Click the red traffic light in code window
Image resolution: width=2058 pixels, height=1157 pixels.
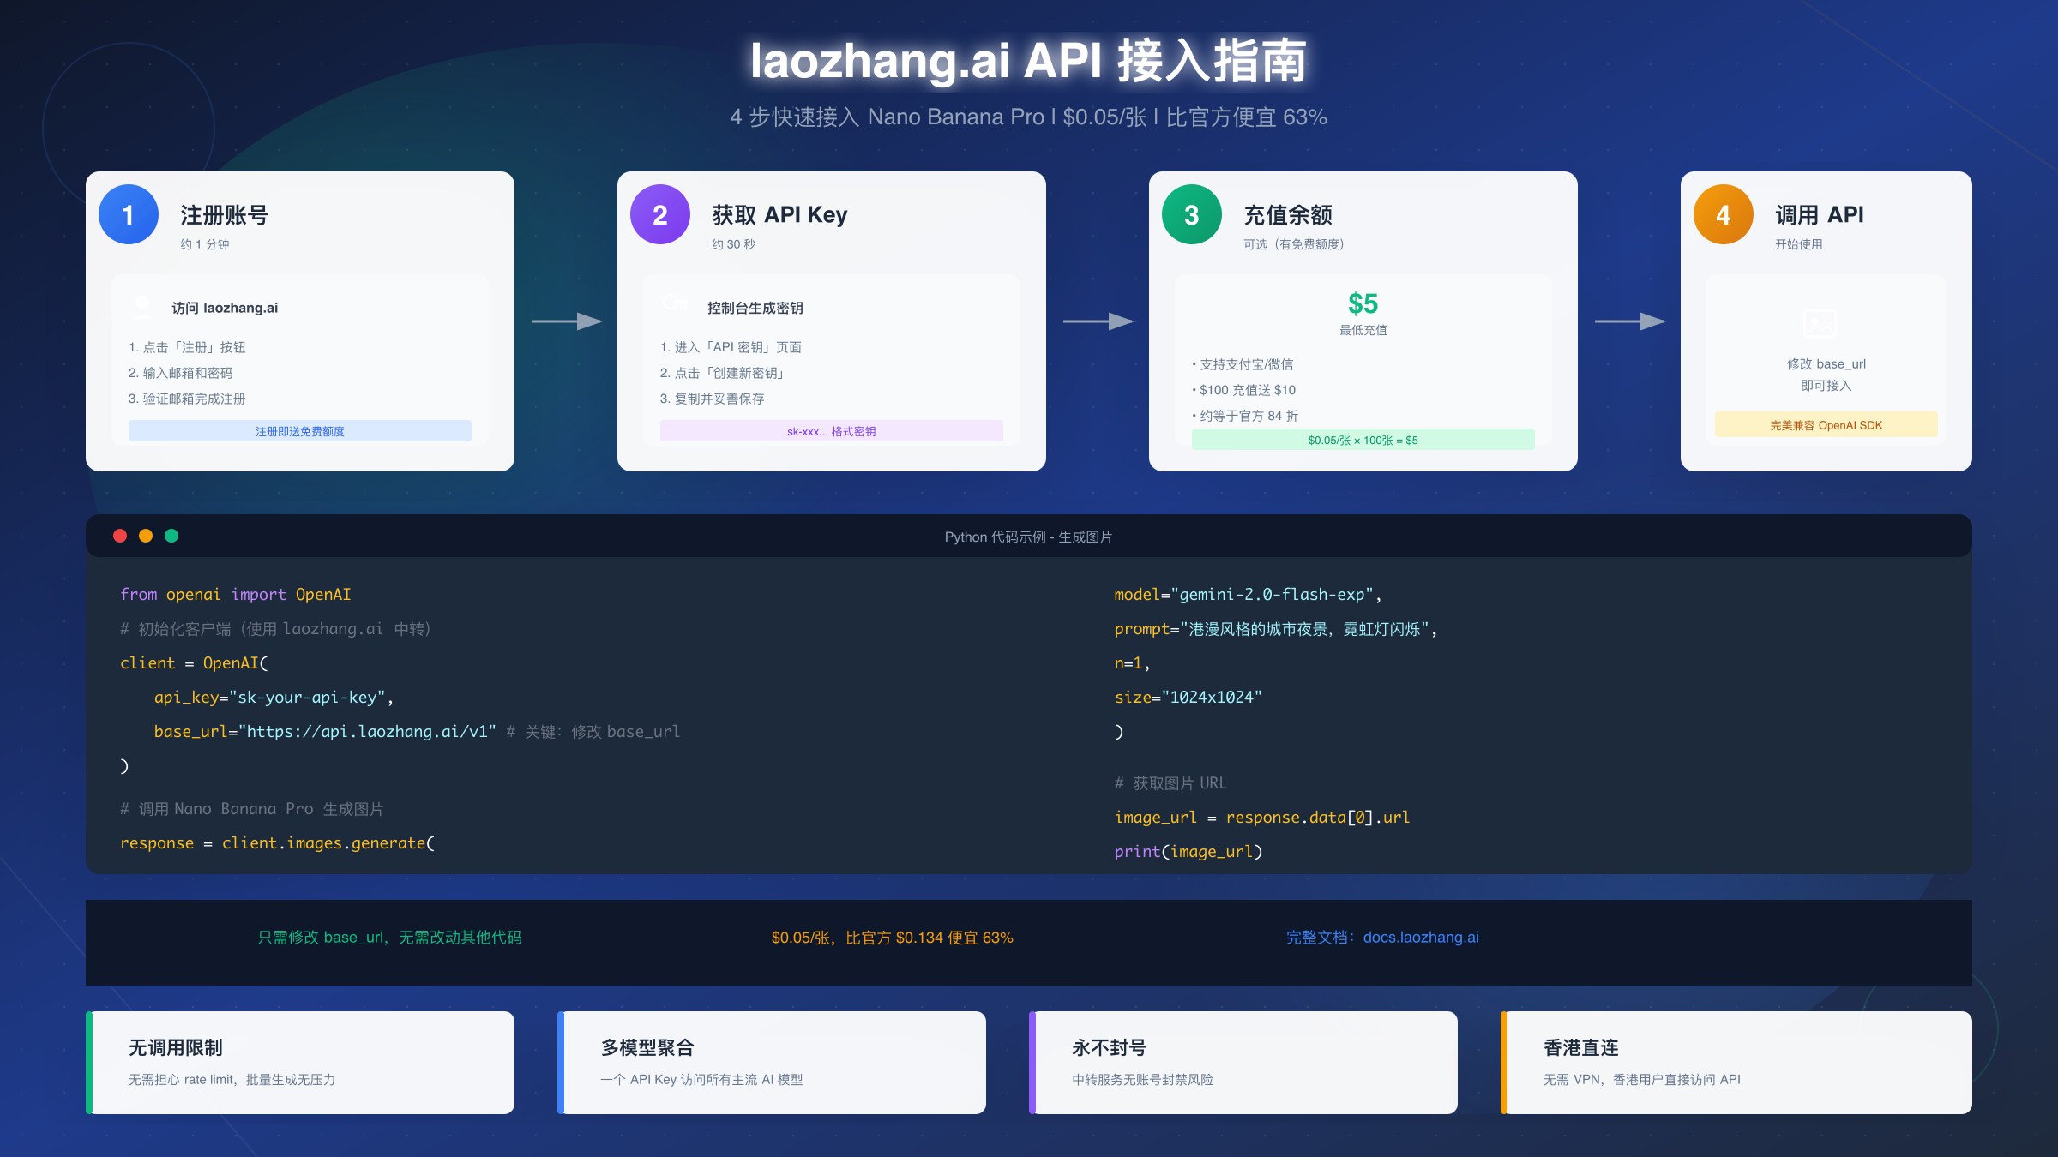(119, 535)
